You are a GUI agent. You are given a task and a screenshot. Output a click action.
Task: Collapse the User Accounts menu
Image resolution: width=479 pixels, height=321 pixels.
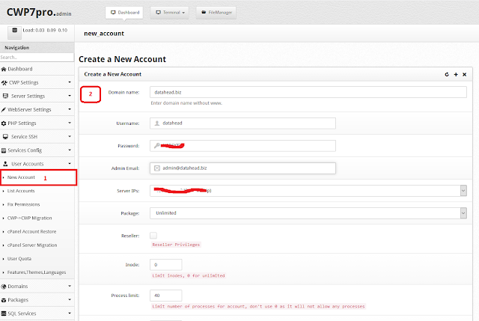(37, 164)
